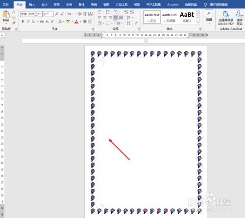The width and height of the screenshot is (245, 218).
Task: Open the 插入 ribbon tab
Action: pyautogui.click(x=32, y=4)
